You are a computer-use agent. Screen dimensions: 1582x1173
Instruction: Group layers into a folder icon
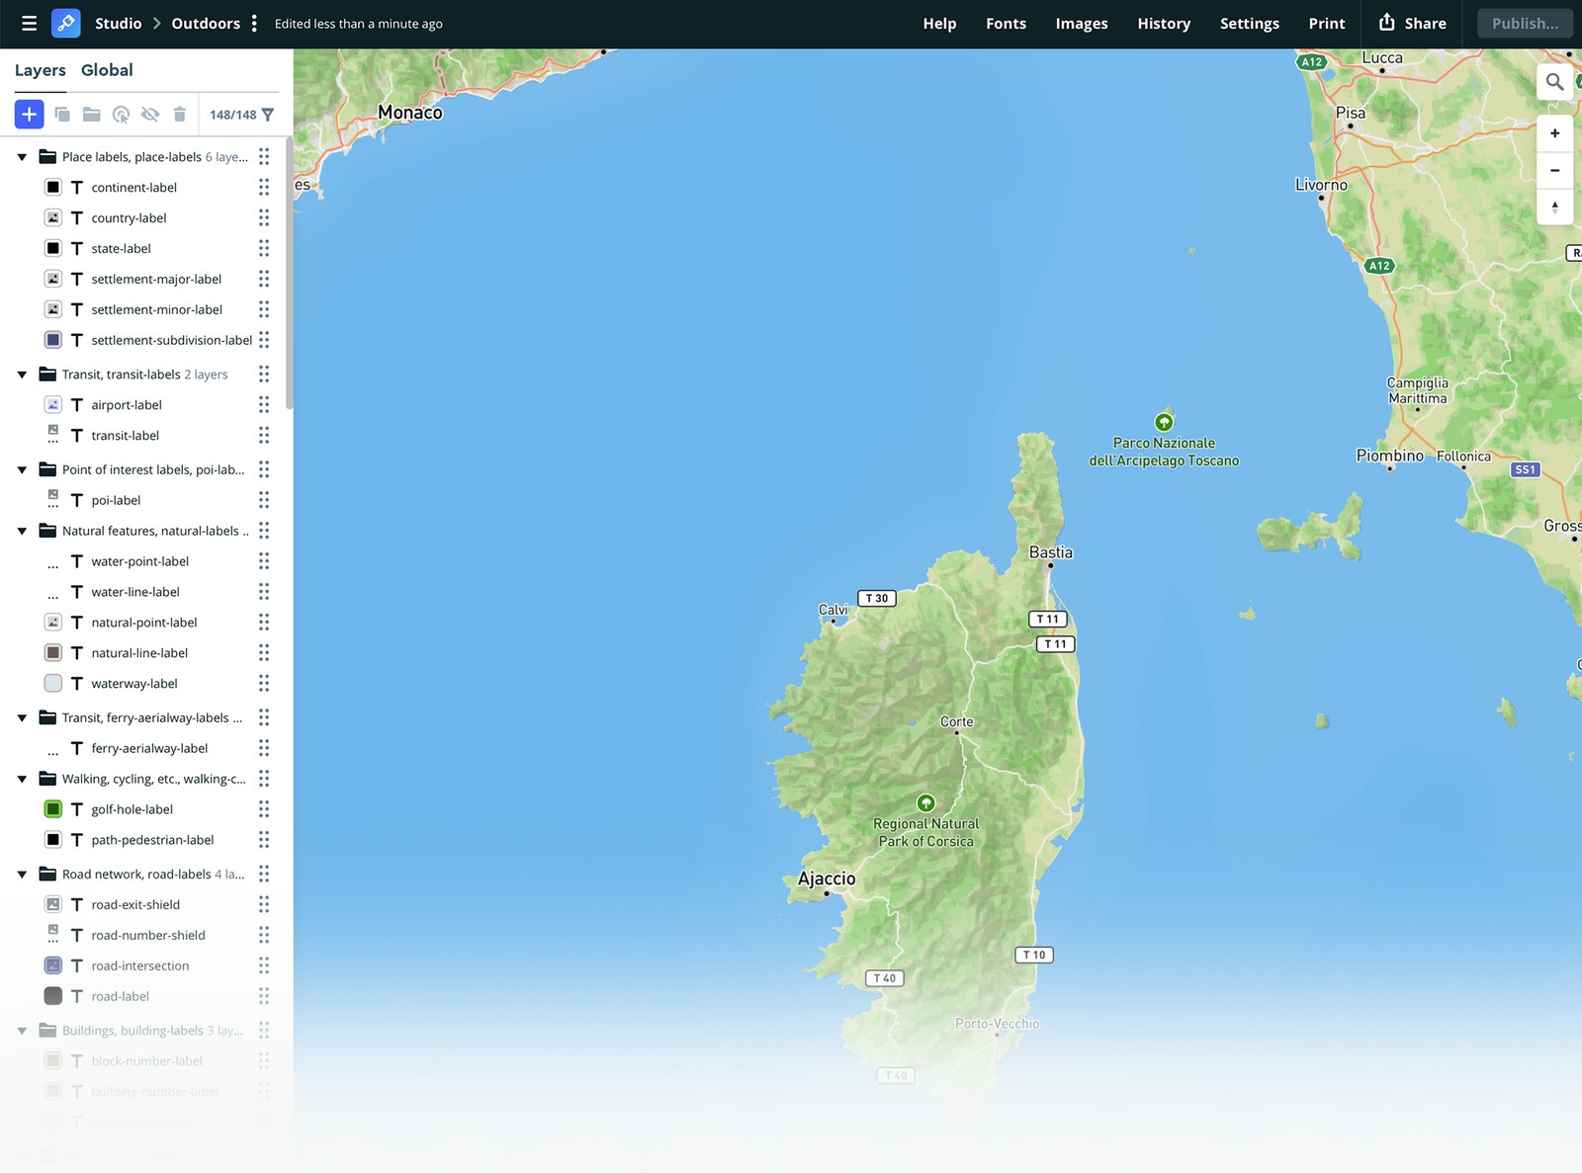[92, 115]
